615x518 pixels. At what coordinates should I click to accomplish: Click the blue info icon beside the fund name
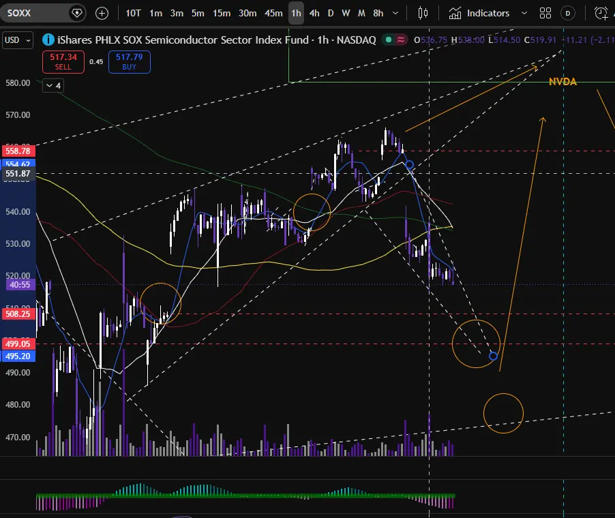(x=48, y=40)
